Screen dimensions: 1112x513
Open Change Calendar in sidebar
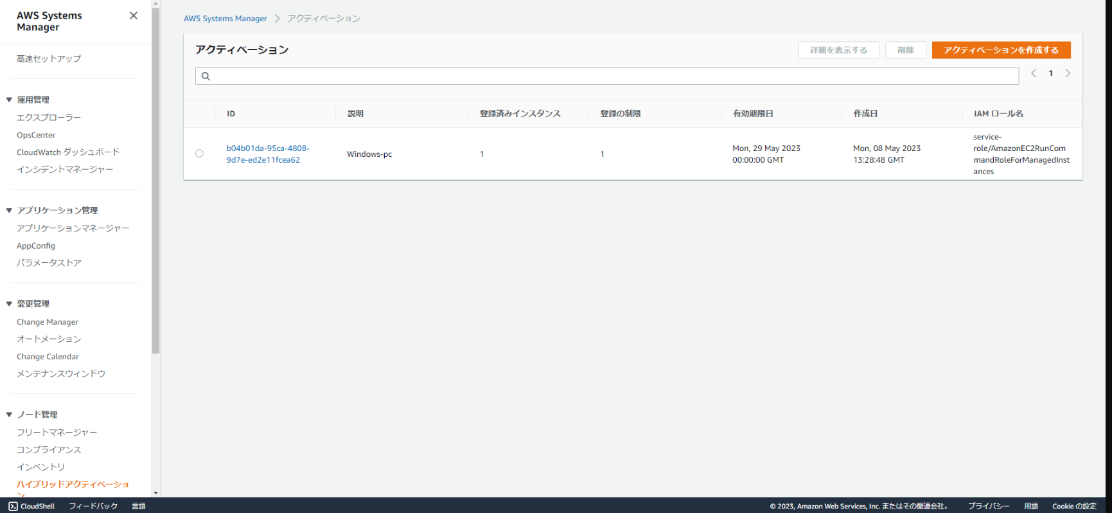click(x=48, y=357)
